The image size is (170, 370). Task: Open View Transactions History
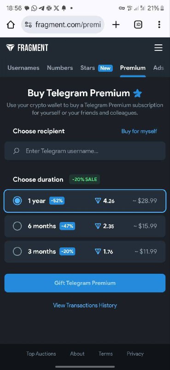tap(85, 305)
